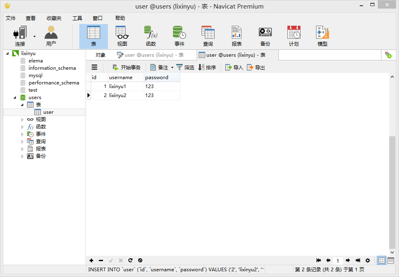Expand the 查询 node in tree
Screen dimensions: 399x277
[x=22, y=142]
